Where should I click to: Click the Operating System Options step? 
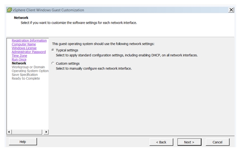[30, 71]
